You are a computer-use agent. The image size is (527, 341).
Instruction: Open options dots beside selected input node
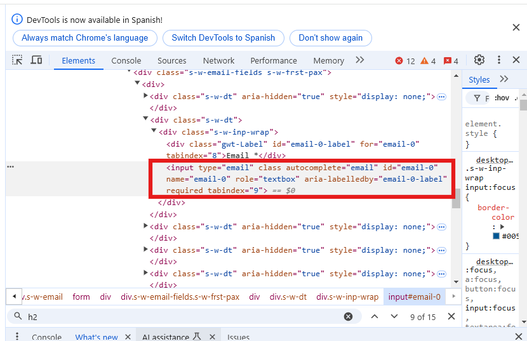click(10, 167)
